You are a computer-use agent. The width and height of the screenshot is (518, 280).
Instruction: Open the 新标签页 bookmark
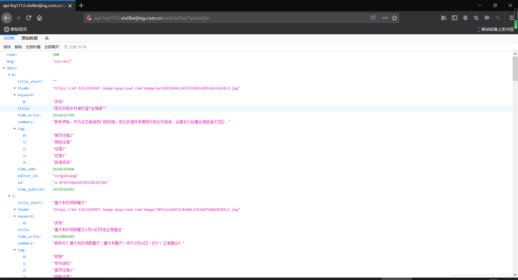[15, 29]
